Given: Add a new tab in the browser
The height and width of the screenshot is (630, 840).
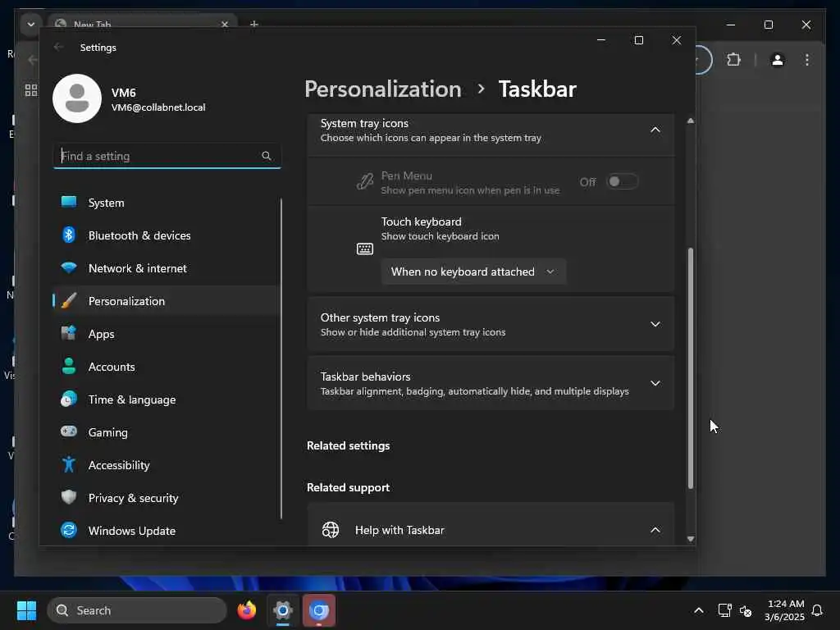Looking at the screenshot, I should (x=254, y=24).
